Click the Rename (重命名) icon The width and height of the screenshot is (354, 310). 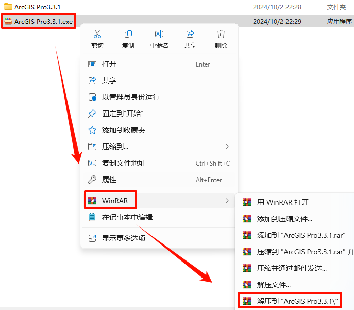pyautogui.click(x=159, y=34)
